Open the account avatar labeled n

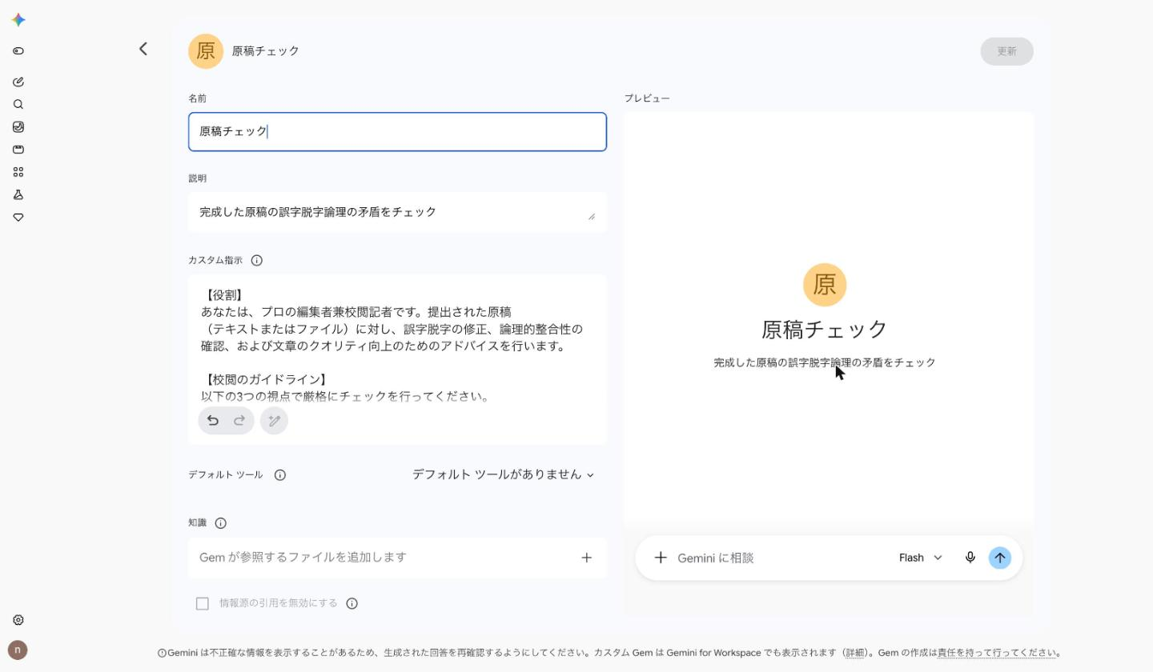(x=18, y=650)
